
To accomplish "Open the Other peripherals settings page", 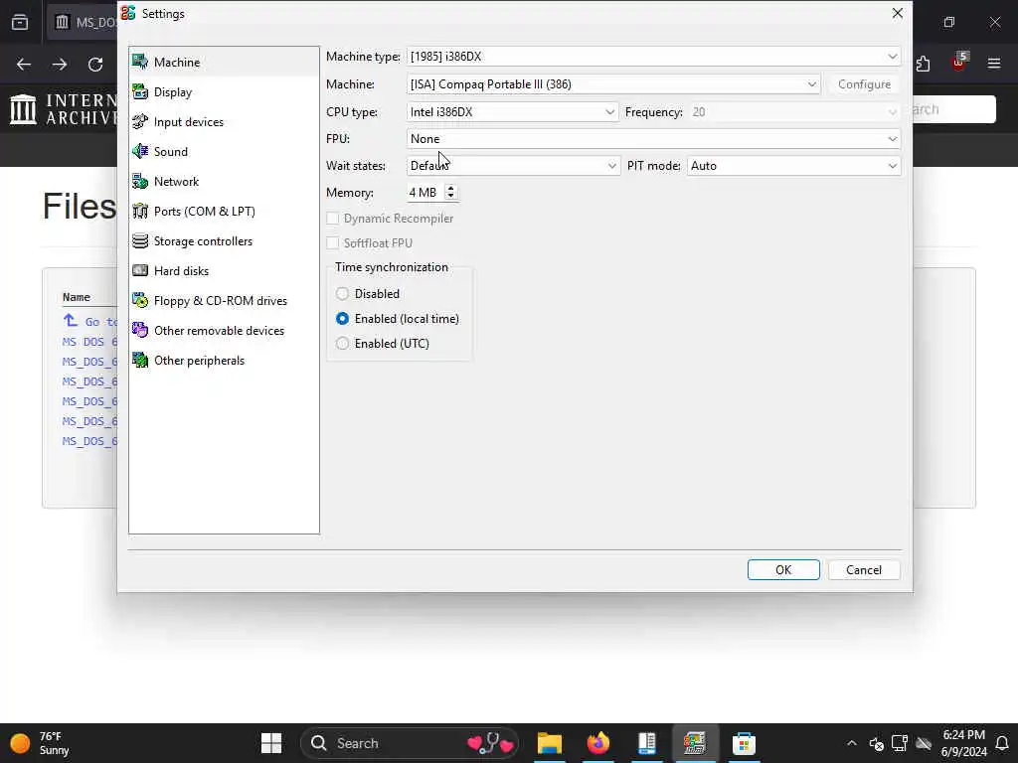I will 199,361.
